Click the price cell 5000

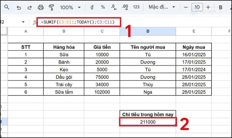click(102, 70)
